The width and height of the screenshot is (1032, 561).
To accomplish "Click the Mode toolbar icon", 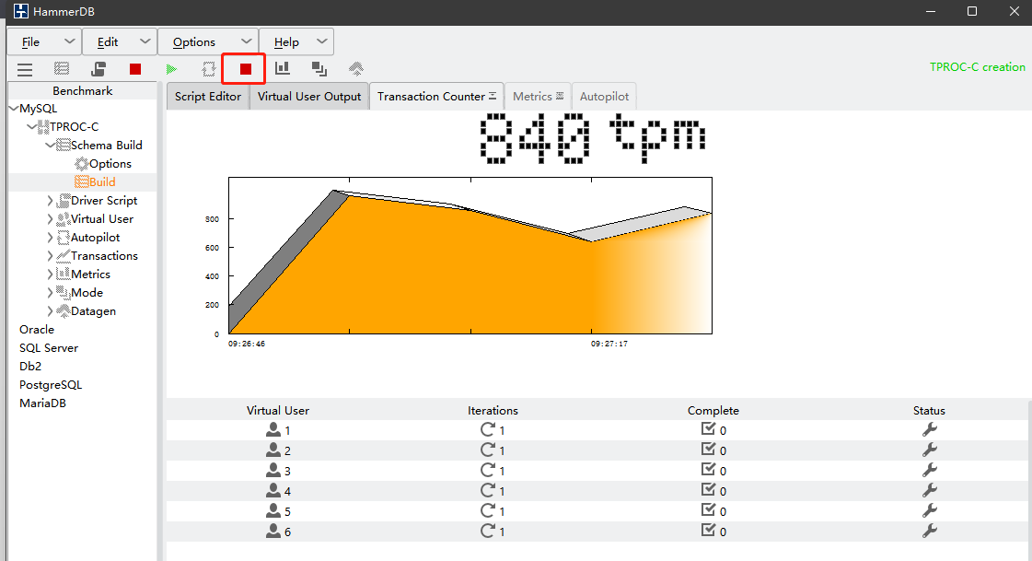I will coord(319,68).
